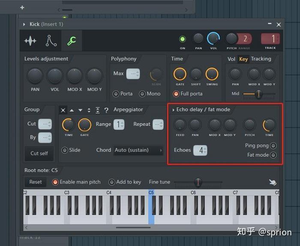Click the Time SHIFT knob

point(196,74)
